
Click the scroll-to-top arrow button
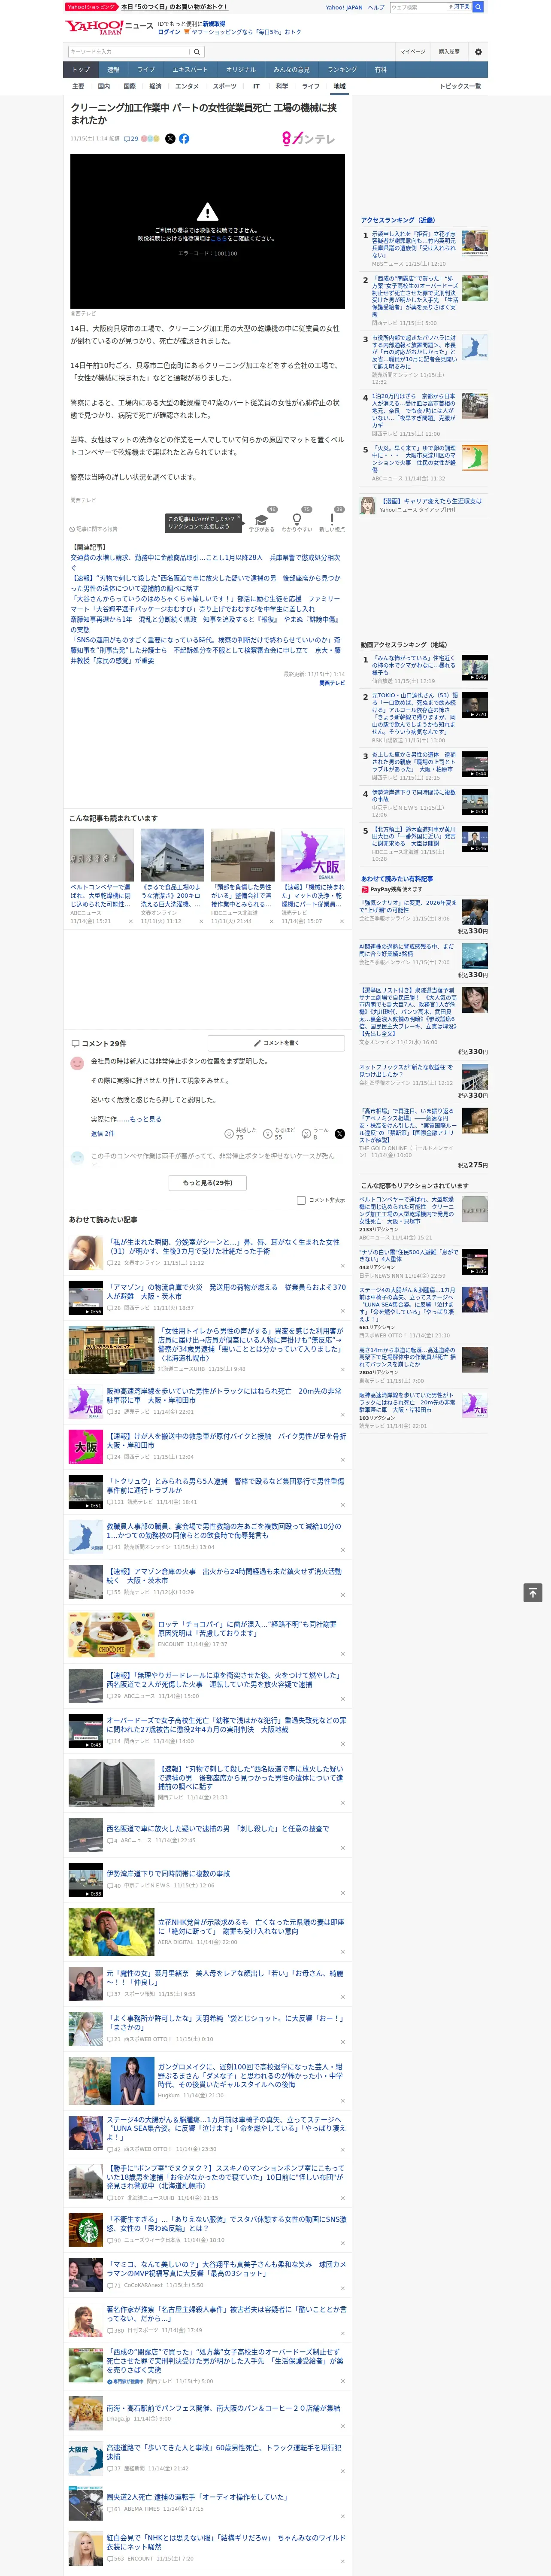pyautogui.click(x=532, y=1592)
